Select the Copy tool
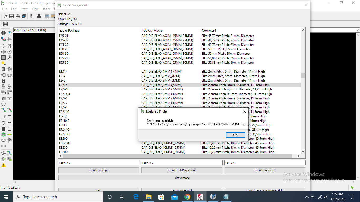This screenshot has width=360, height=202. pyautogui.click(x=9, y=46)
